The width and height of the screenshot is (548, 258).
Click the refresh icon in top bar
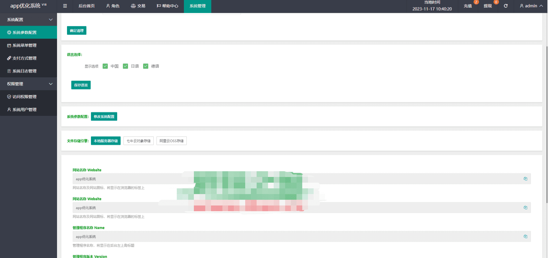(506, 6)
